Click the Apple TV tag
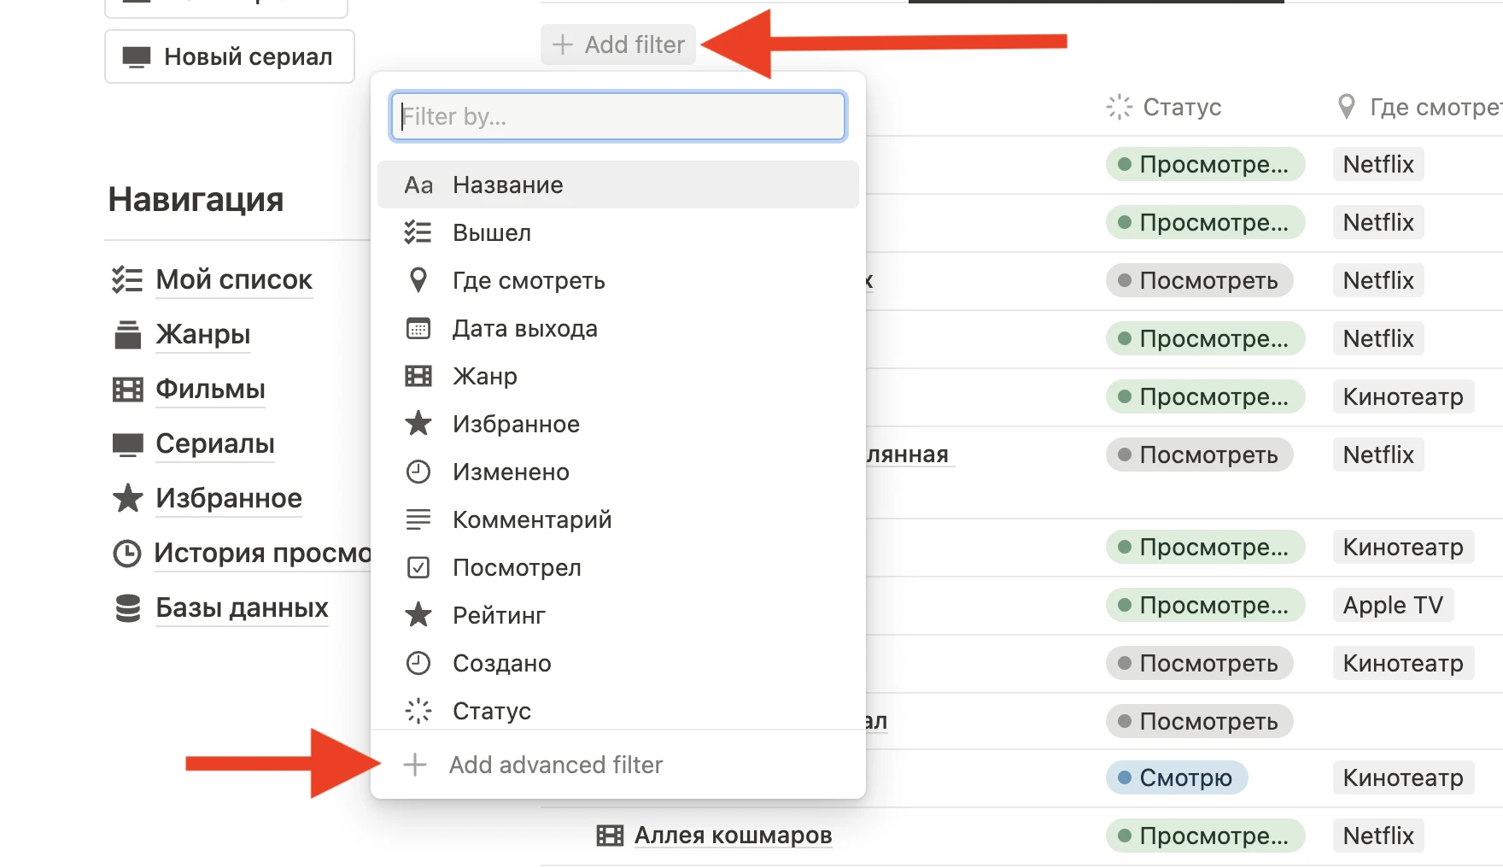This screenshot has height=868, width=1503. pyautogui.click(x=1393, y=605)
